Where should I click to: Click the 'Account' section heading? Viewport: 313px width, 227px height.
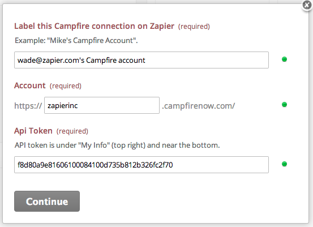(30, 85)
